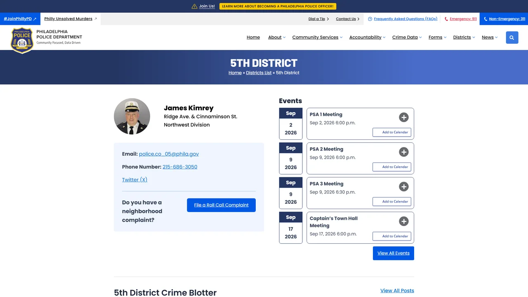Add PSA 3 Meeting to calendar
528x297 pixels.
tap(392, 202)
